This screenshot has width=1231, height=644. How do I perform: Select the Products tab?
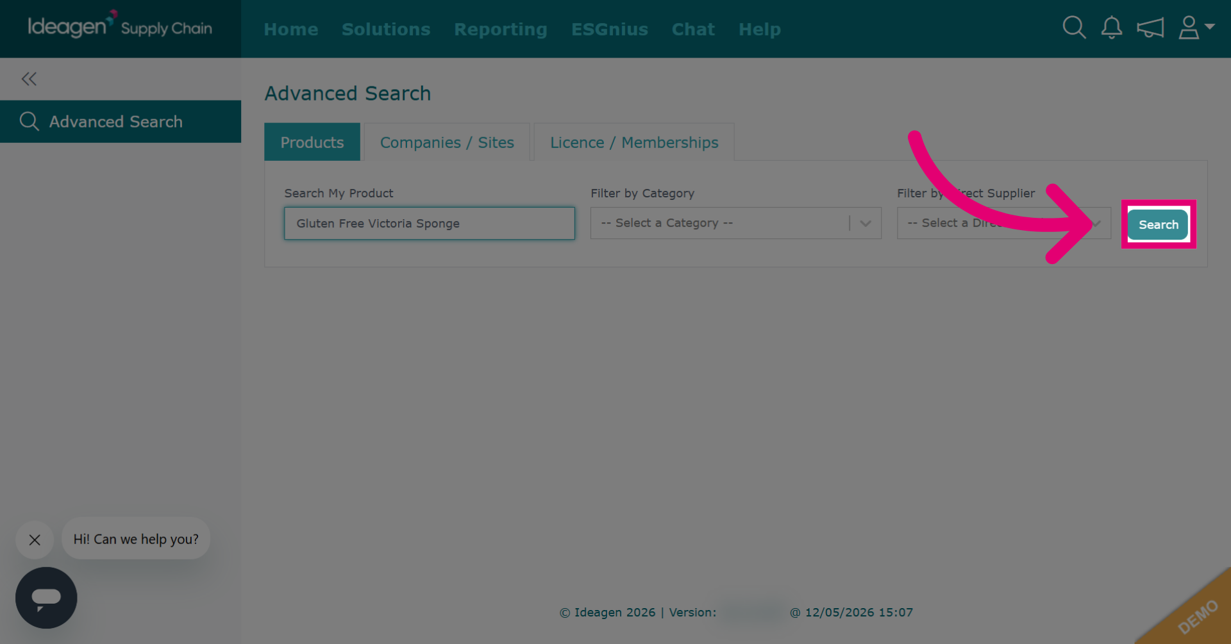(x=312, y=142)
